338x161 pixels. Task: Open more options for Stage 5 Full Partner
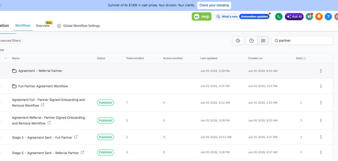click(x=321, y=137)
